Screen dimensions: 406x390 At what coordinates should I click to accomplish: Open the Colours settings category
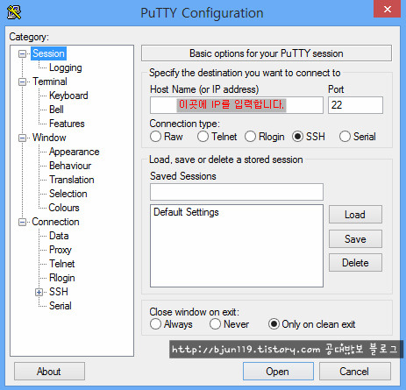tap(64, 208)
